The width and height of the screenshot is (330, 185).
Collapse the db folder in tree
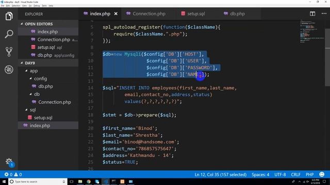pos(31,94)
